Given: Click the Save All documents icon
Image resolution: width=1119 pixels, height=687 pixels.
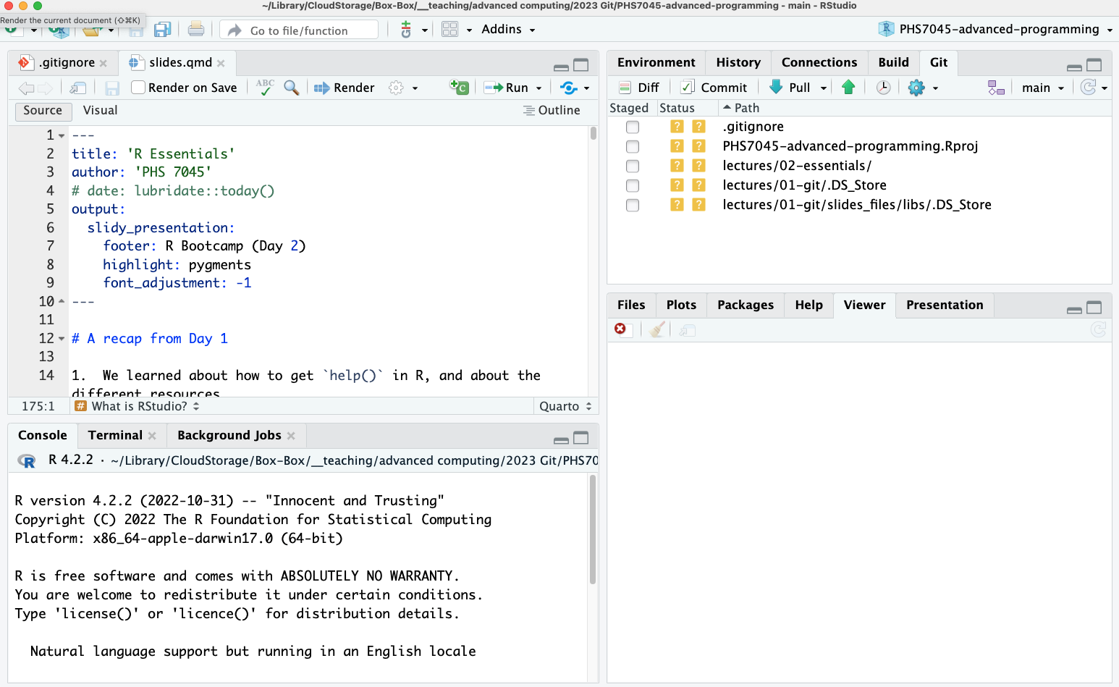Looking at the screenshot, I should [162, 30].
